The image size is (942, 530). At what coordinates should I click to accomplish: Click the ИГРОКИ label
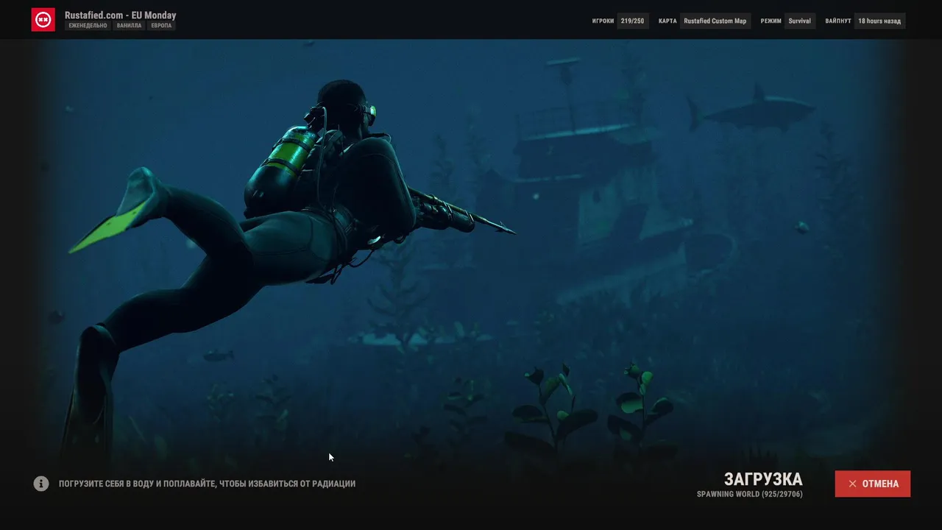[603, 21]
